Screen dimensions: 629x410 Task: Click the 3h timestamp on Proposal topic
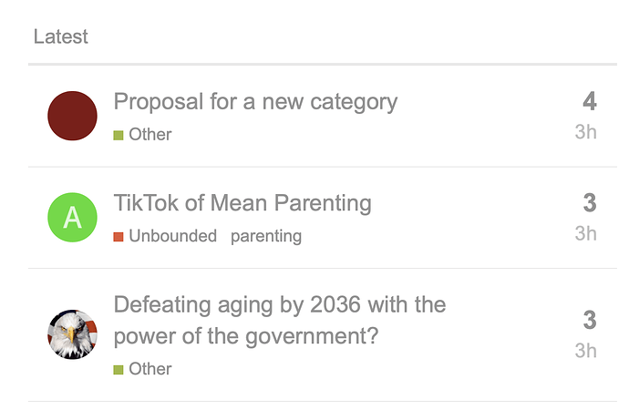[x=585, y=132]
